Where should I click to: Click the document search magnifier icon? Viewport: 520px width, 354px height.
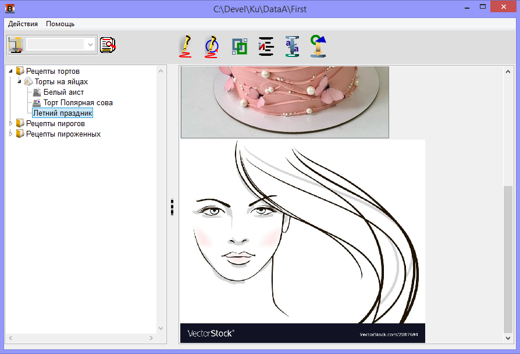click(x=108, y=45)
